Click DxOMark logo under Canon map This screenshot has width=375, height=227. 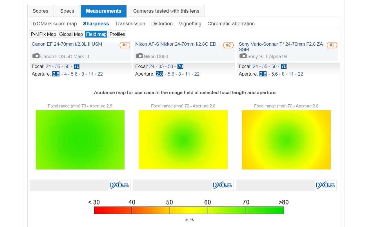(x=119, y=185)
